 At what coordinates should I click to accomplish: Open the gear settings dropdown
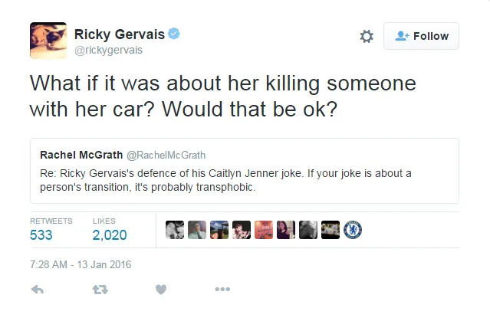pyautogui.click(x=367, y=37)
